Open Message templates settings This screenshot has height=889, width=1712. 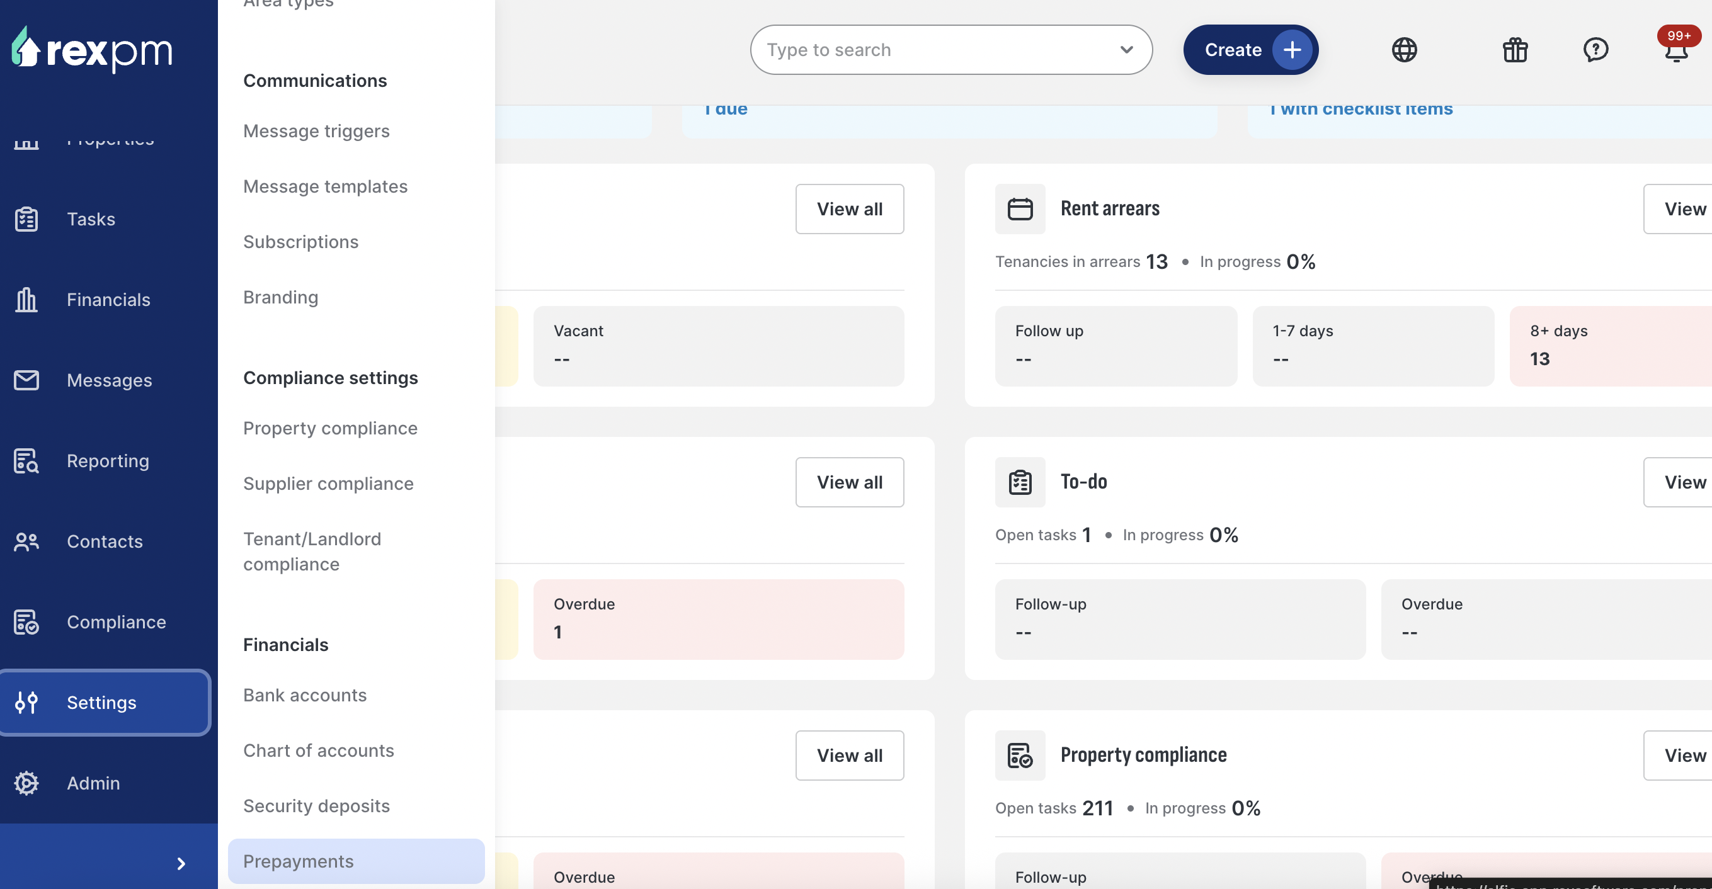coord(325,187)
